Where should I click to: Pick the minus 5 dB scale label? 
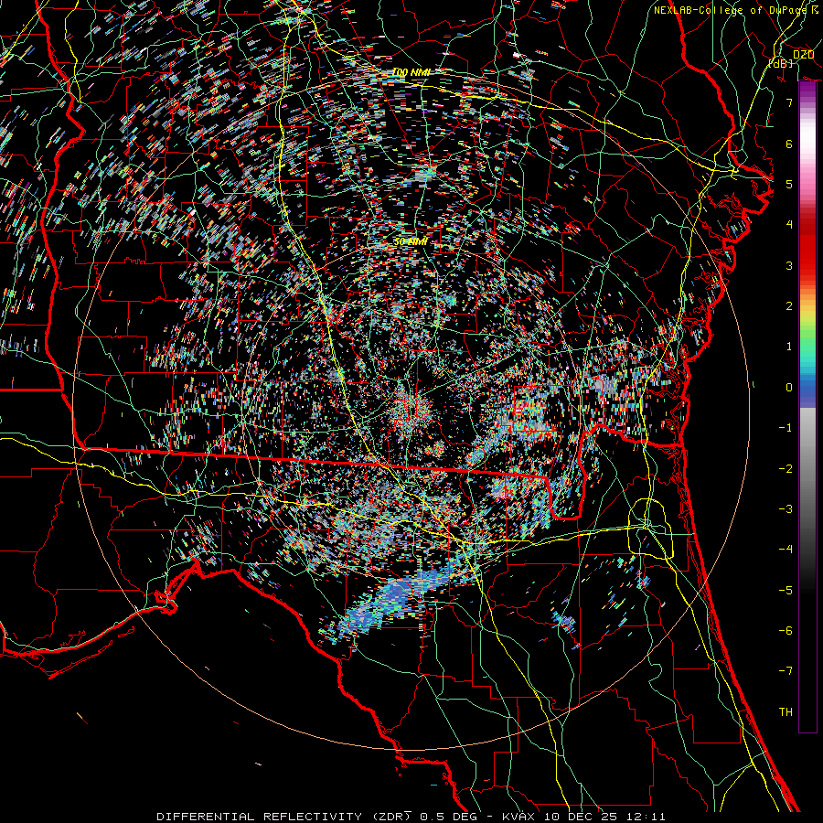coord(786,591)
